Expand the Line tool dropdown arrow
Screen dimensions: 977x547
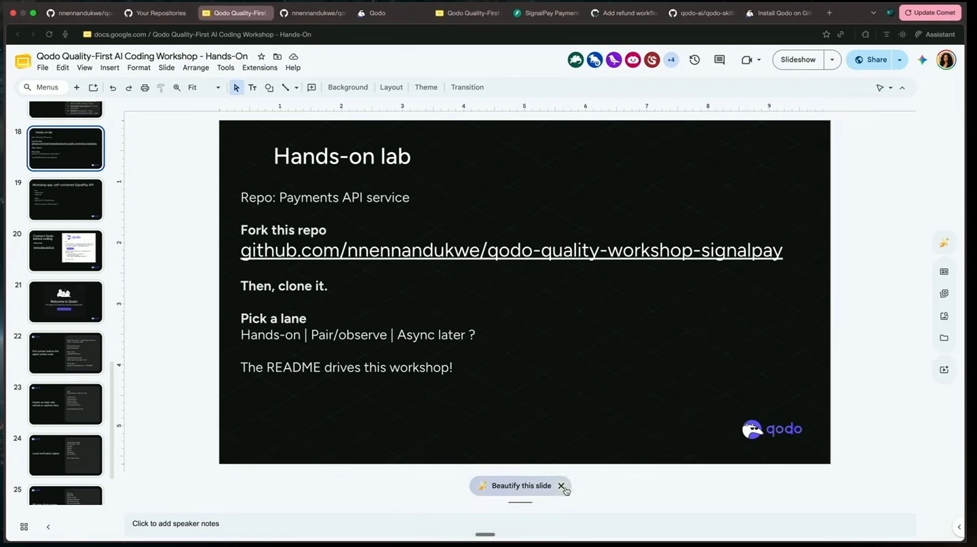coord(296,87)
